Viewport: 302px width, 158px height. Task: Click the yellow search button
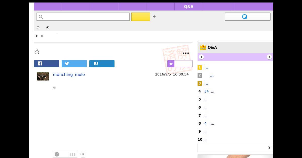pos(141,17)
